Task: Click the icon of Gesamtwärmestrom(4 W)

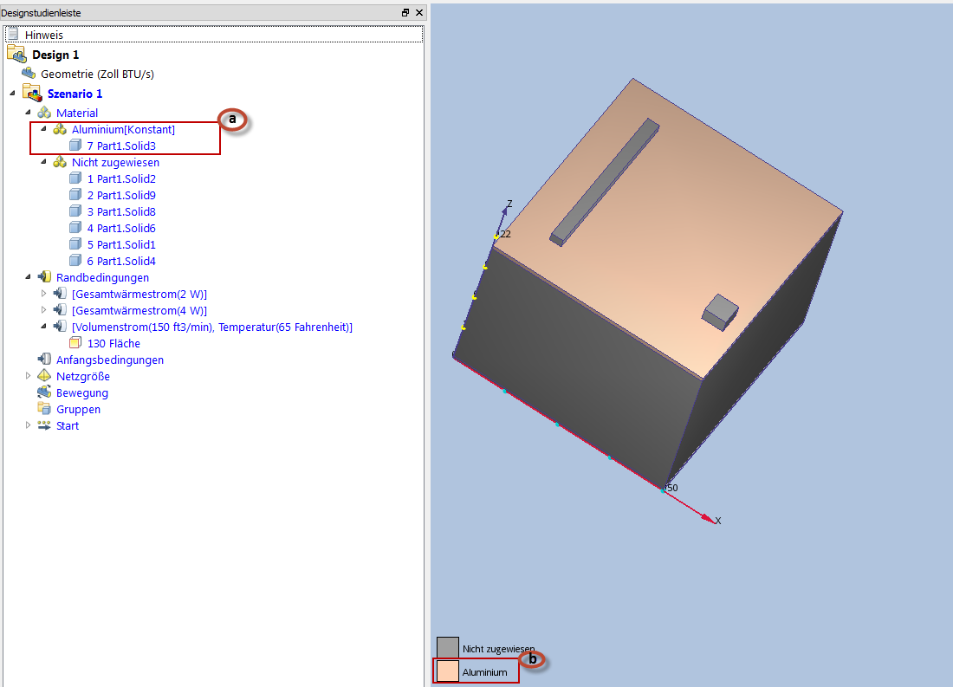Action: click(60, 309)
